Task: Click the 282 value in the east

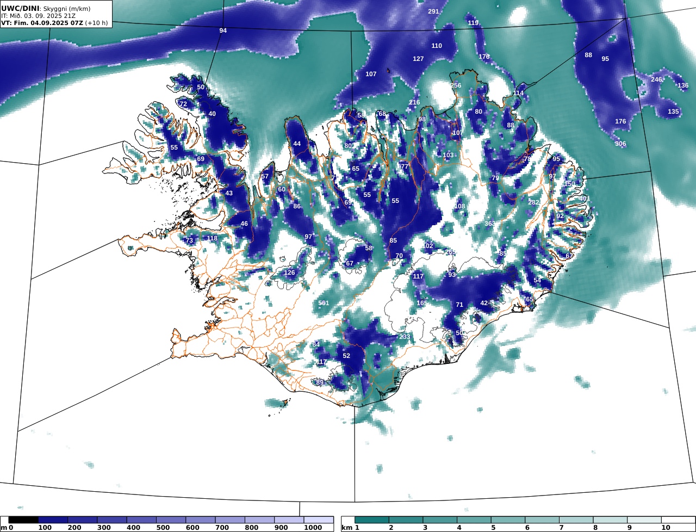Action: [533, 202]
